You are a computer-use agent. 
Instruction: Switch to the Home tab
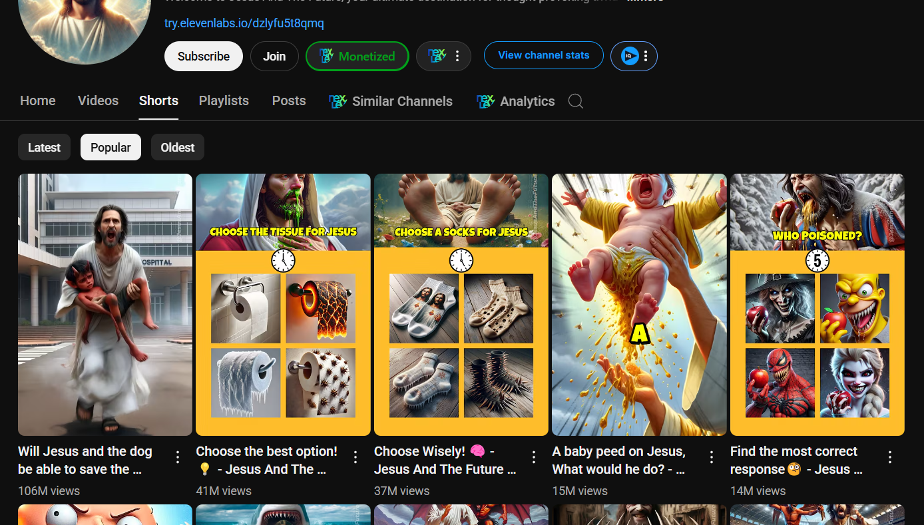[x=38, y=101]
